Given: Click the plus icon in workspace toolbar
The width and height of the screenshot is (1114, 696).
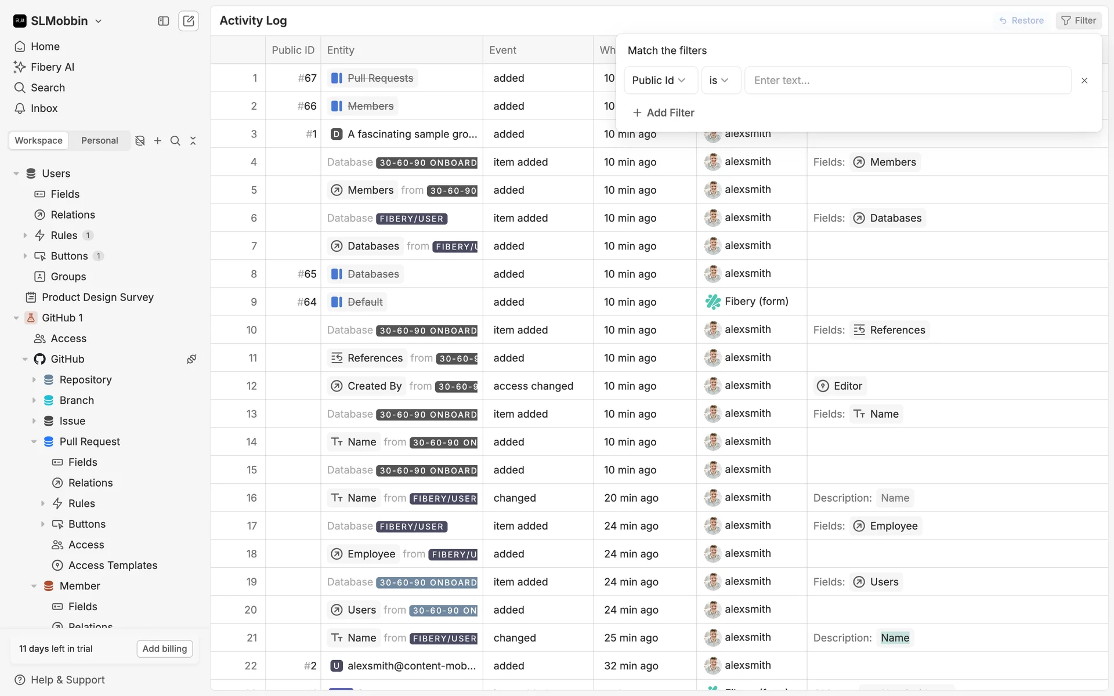Looking at the screenshot, I should pos(158,140).
